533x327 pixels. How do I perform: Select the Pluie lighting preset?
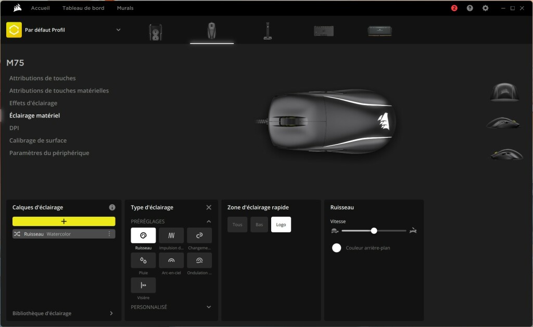click(x=143, y=260)
